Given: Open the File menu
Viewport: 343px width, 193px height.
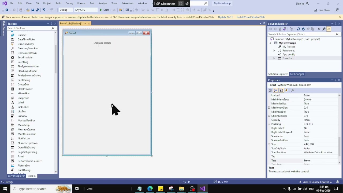Looking at the screenshot, I should (11, 3).
